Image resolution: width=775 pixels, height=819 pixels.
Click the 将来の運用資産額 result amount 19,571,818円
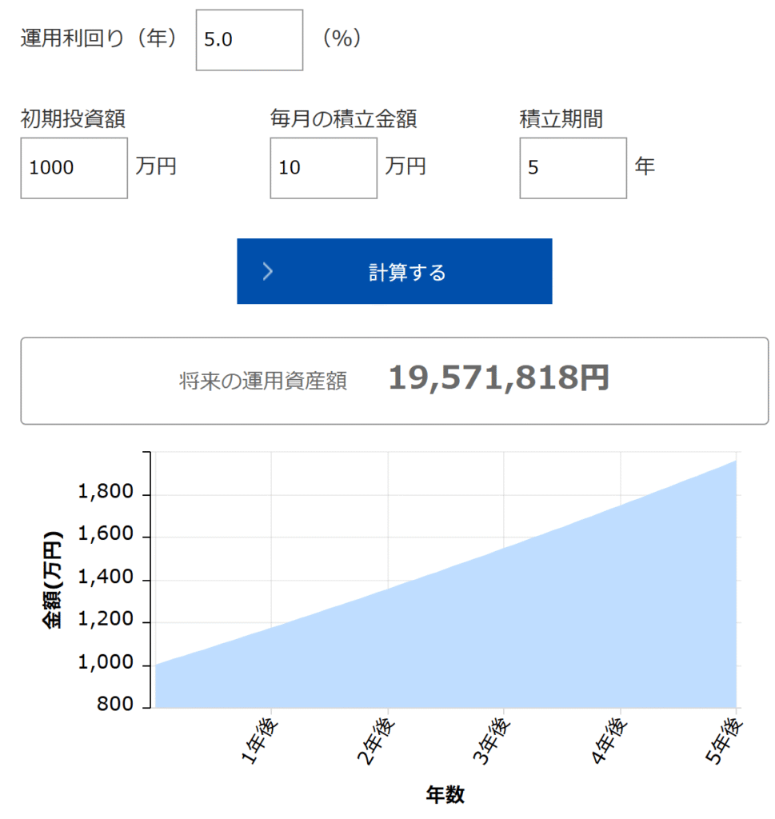pyautogui.click(x=498, y=378)
